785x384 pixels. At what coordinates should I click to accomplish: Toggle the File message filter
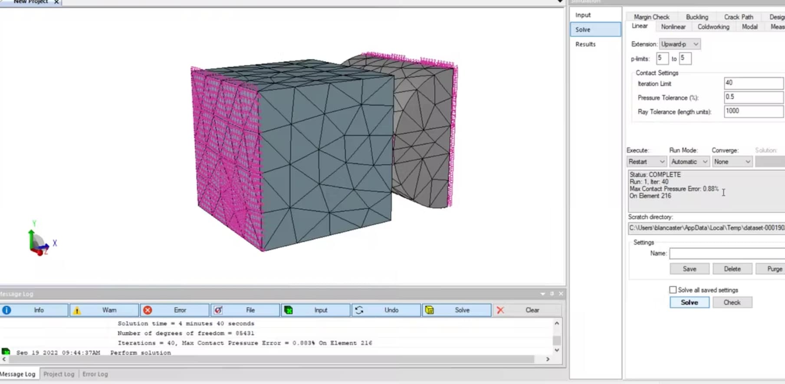(x=245, y=310)
